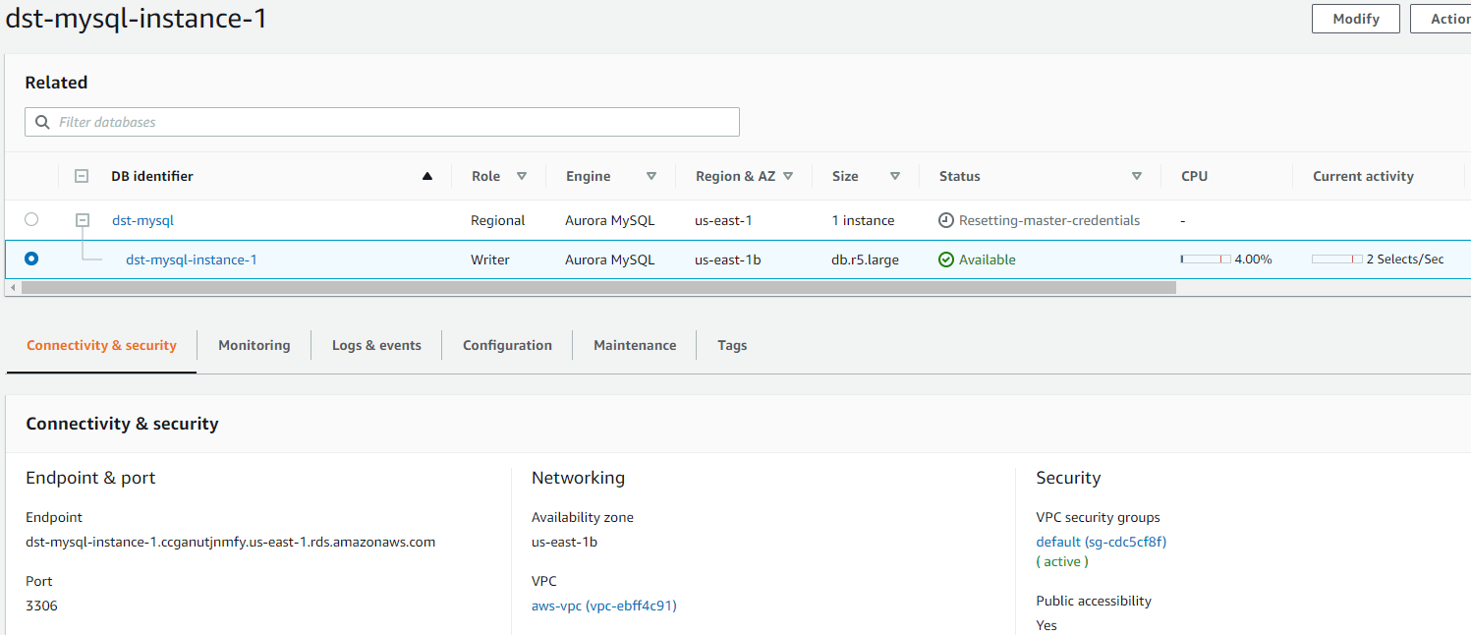Show the Tags tab
The image size is (1471, 635).
click(732, 345)
